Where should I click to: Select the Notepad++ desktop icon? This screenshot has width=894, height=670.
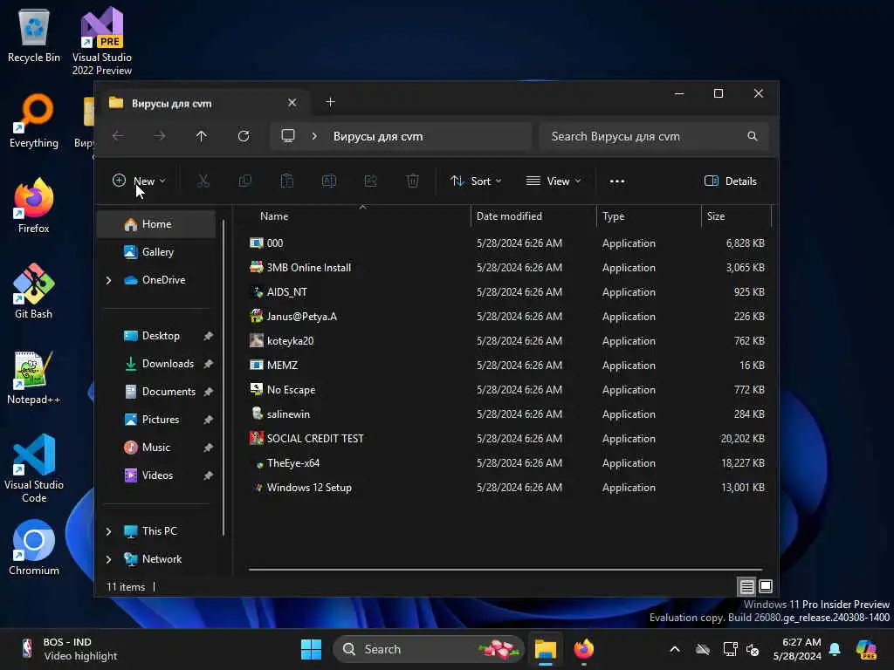click(x=34, y=377)
